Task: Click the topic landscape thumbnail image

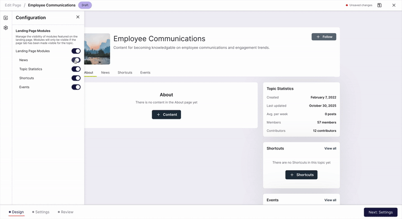Action: coord(97,49)
